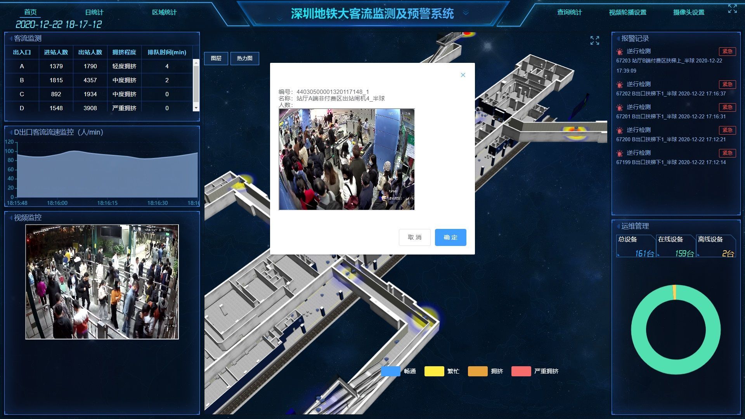Click fullscreen icon in top-right corner
The height and width of the screenshot is (419, 745).
pos(732,9)
